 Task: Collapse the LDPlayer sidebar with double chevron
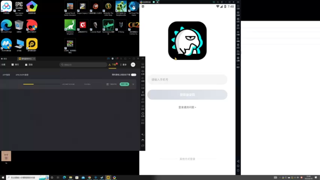point(143,58)
